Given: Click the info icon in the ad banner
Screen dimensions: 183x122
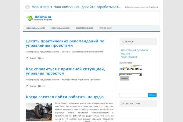Looking at the screenshot, I should click(27, 7).
